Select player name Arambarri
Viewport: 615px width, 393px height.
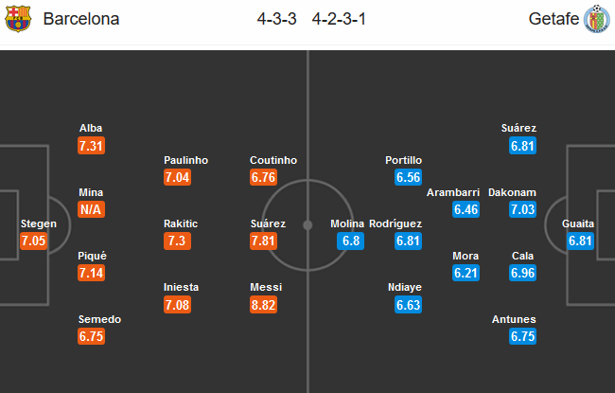[x=452, y=192]
